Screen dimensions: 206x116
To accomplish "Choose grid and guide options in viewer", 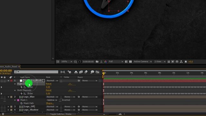I will click(x=75, y=62).
